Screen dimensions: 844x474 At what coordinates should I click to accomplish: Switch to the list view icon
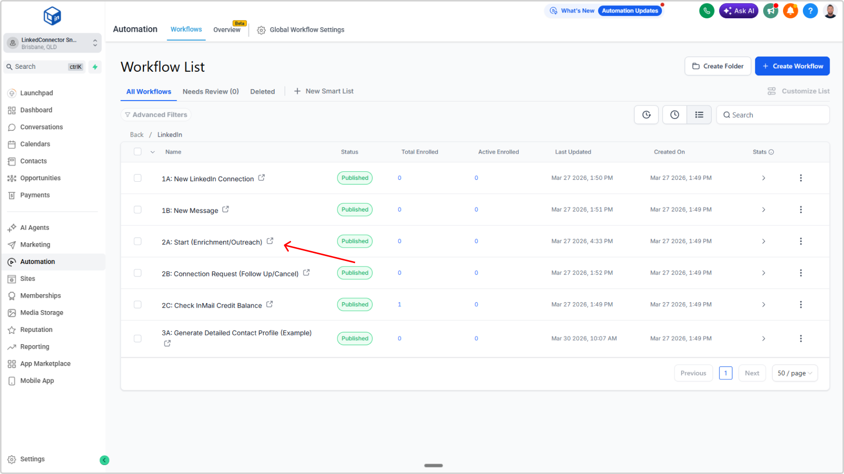tap(699, 115)
